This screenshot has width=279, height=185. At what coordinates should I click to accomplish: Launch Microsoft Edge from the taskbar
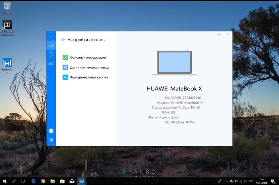pyautogui.click(x=33, y=181)
